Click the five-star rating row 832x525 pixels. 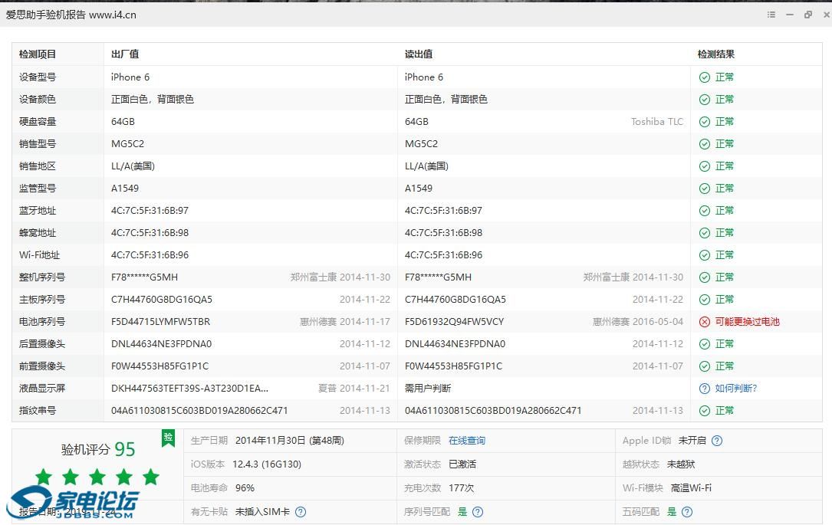click(x=97, y=477)
